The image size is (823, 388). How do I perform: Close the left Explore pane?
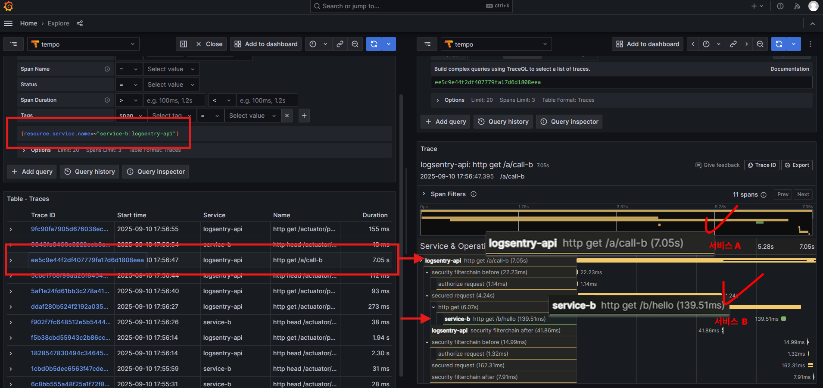[x=209, y=44]
